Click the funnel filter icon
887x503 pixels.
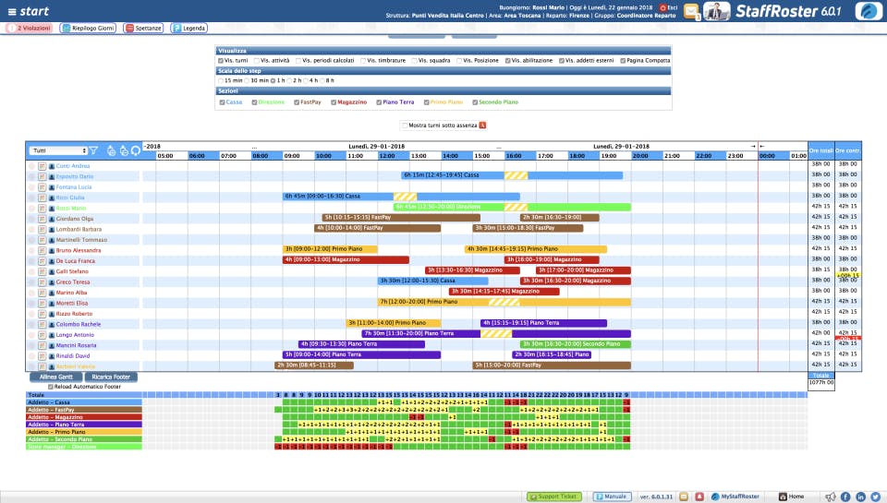tap(94, 150)
